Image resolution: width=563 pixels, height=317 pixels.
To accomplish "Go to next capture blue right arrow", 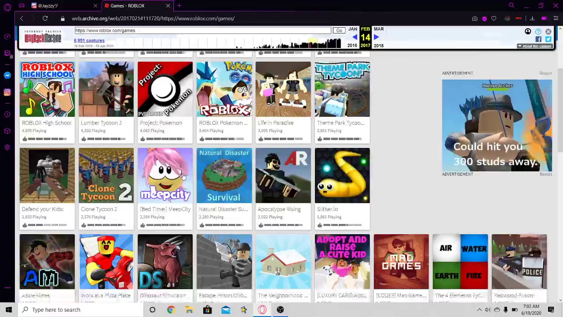I will (376, 37).
